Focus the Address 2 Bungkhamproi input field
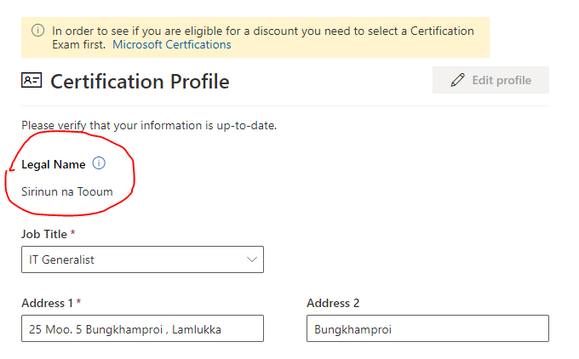 [427, 328]
